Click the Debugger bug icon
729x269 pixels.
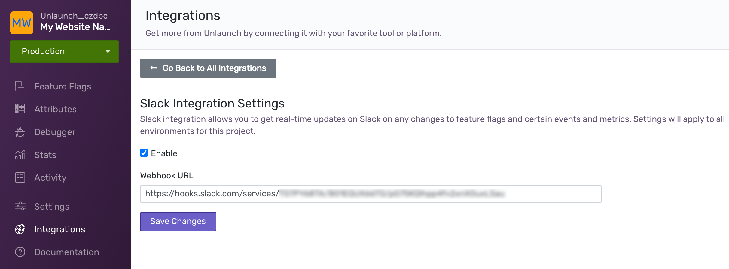20,132
